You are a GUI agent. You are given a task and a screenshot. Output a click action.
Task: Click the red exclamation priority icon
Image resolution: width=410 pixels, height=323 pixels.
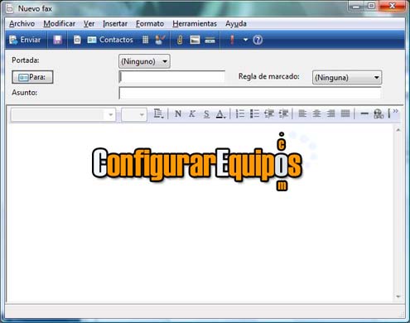click(232, 40)
